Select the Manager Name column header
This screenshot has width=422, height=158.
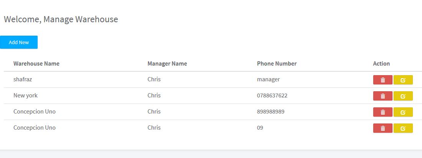coord(167,64)
